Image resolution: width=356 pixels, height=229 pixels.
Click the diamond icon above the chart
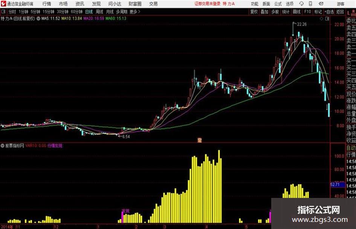click(321, 19)
